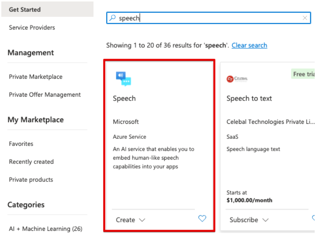Click the Celebal Technologies Private Li... text
Viewport: 316px width, 237px height.
(x=270, y=122)
